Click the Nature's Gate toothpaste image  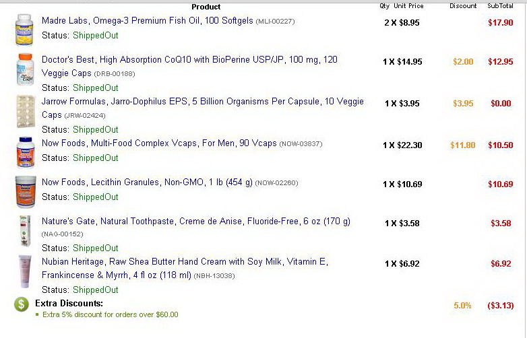coord(25,231)
